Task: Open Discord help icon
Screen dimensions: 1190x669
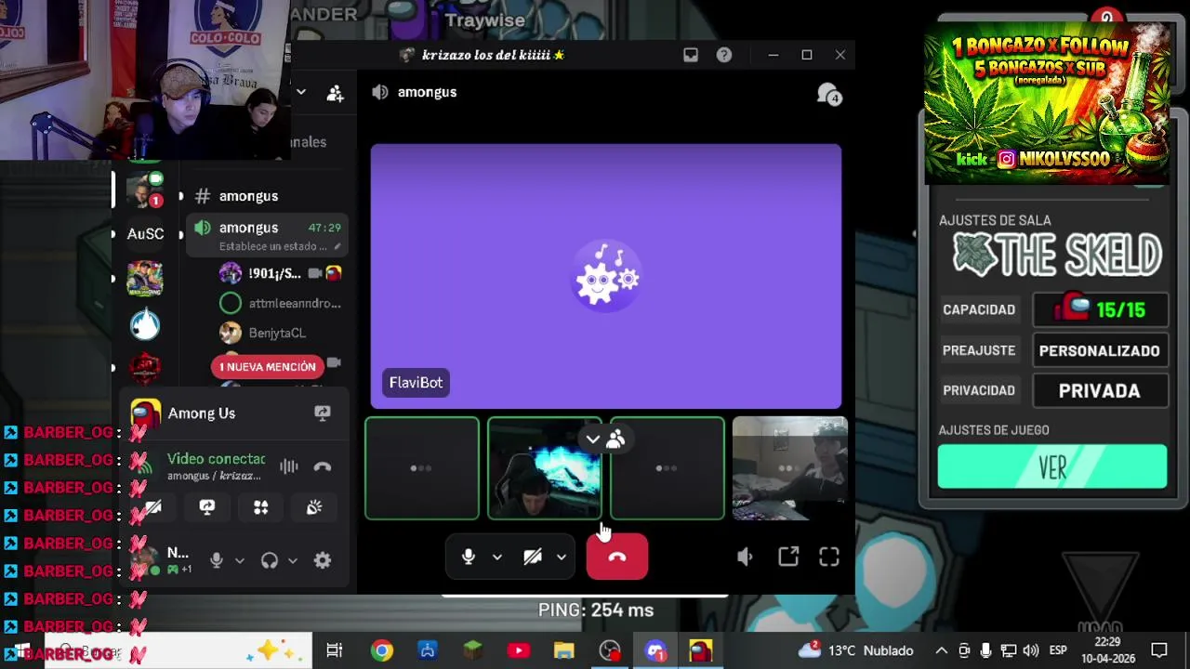Action: point(724,55)
